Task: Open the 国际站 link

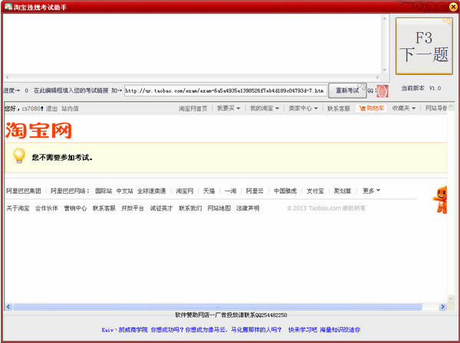Action: (103, 191)
